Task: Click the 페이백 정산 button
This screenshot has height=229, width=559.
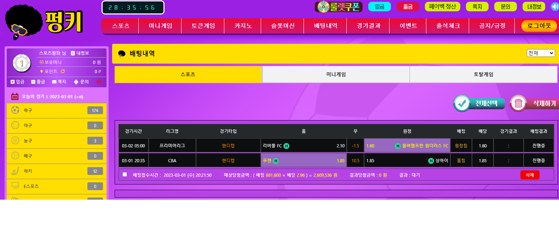Action: point(442,6)
